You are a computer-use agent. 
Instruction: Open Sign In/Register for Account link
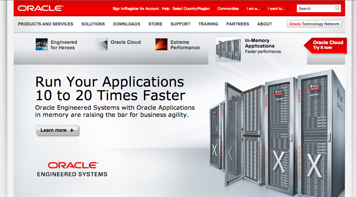pos(136,8)
